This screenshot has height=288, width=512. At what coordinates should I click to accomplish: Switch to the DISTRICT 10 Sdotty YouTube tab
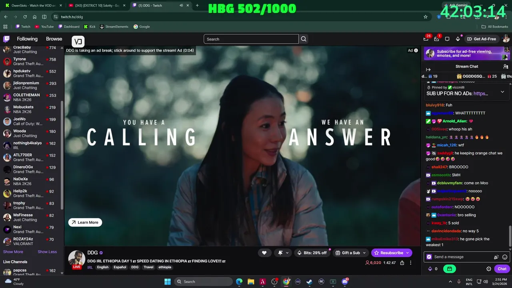[x=96, y=5]
